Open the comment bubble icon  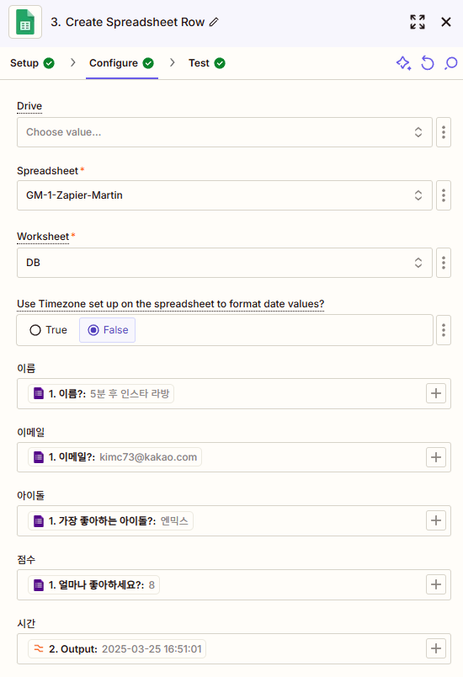coord(451,63)
